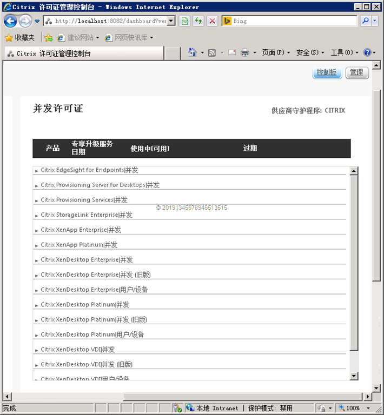Click the 管理 button
Image resolution: width=384 pixels, height=415 pixels.
coord(356,72)
